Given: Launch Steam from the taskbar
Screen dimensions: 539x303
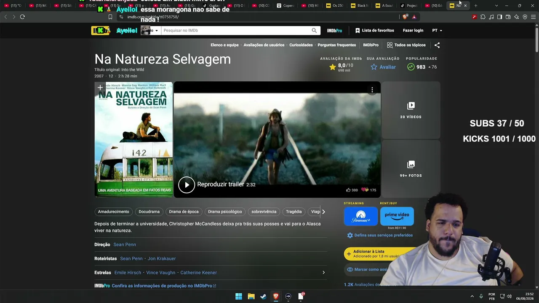Looking at the screenshot, I should (263, 296).
